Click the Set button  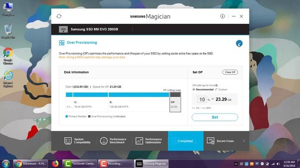click(x=215, y=117)
